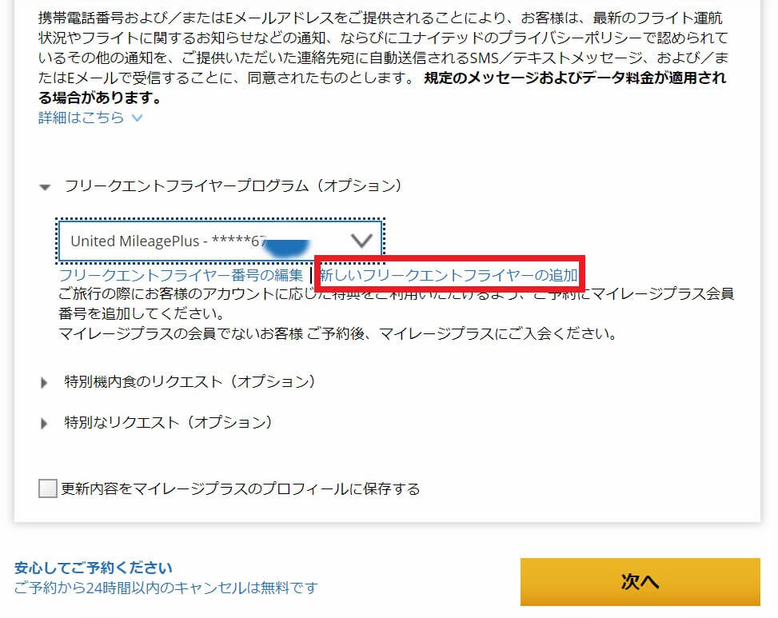778x618 pixels.
Task: Click 新しいフリークエントフライヤーの追加 link
Action: click(x=448, y=276)
